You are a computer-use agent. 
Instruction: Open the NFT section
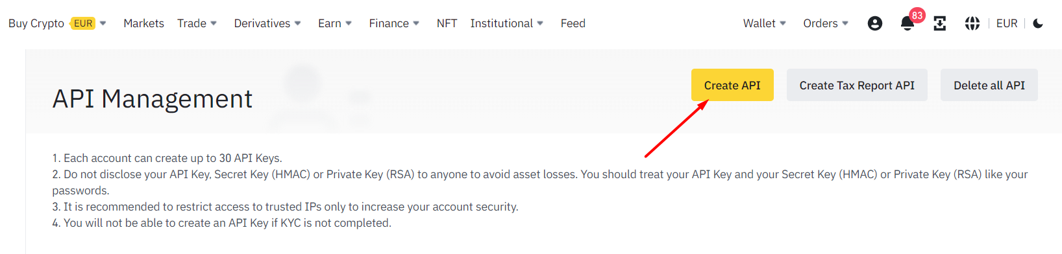447,23
